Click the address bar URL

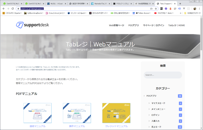[x=32, y=8]
